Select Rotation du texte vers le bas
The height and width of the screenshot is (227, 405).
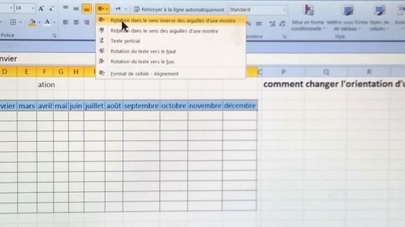pyautogui.click(x=170, y=62)
